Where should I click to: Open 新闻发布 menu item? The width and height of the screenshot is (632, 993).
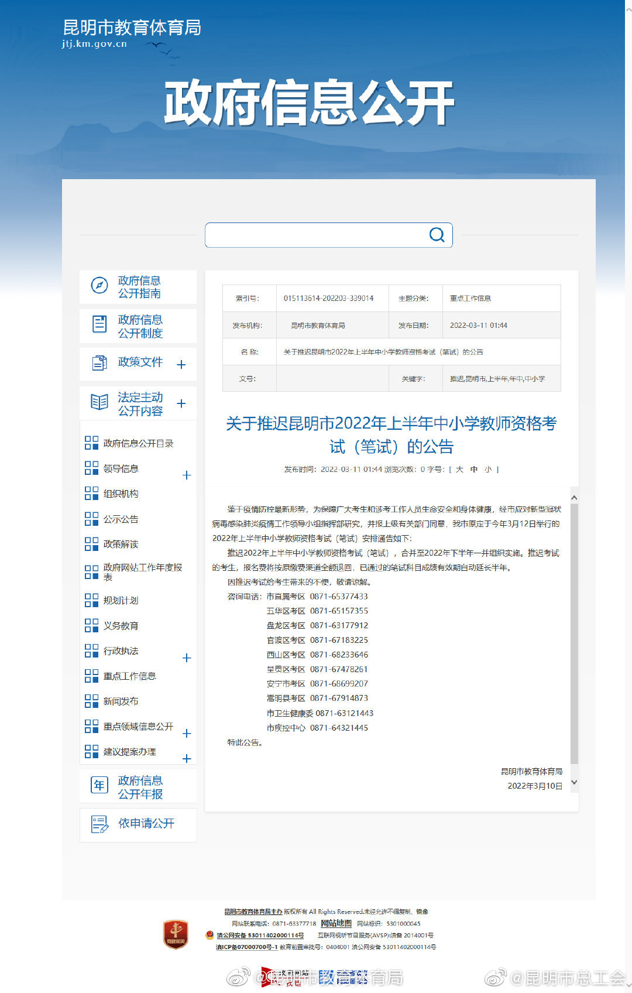pos(121,701)
